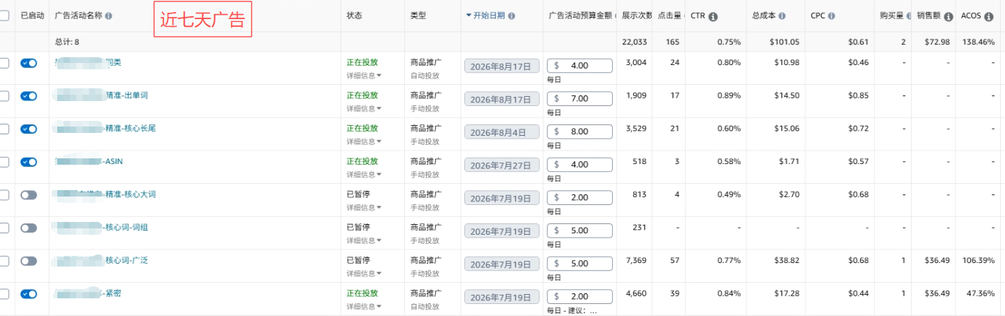Screen dimensions: 1005x316
Task: Click the 购买量 column info icon
Action: pyautogui.click(x=909, y=16)
